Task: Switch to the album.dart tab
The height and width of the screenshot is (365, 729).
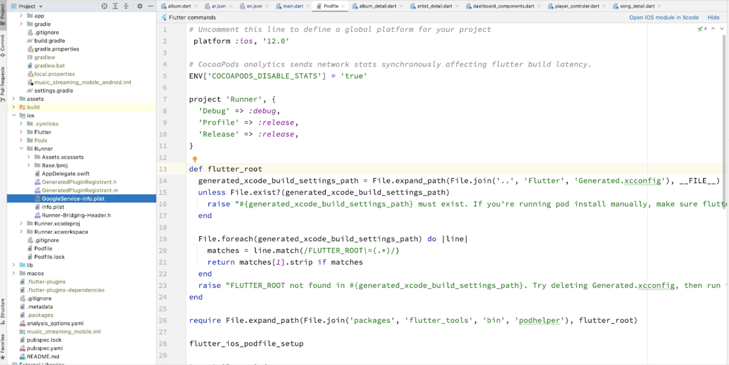Action: click(179, 6)
